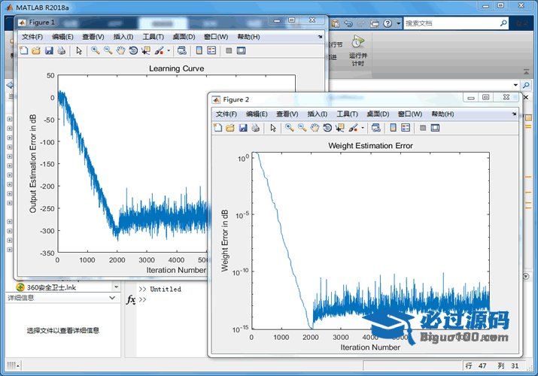Activate Zoom In tool in Figure 1
Image resolution: width=538 pixels, height=376 pixels.
pos(96,50)
